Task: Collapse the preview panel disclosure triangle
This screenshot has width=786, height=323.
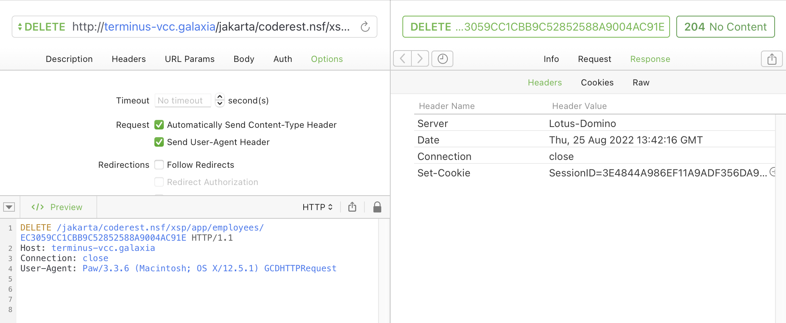Action: [9, 207]
